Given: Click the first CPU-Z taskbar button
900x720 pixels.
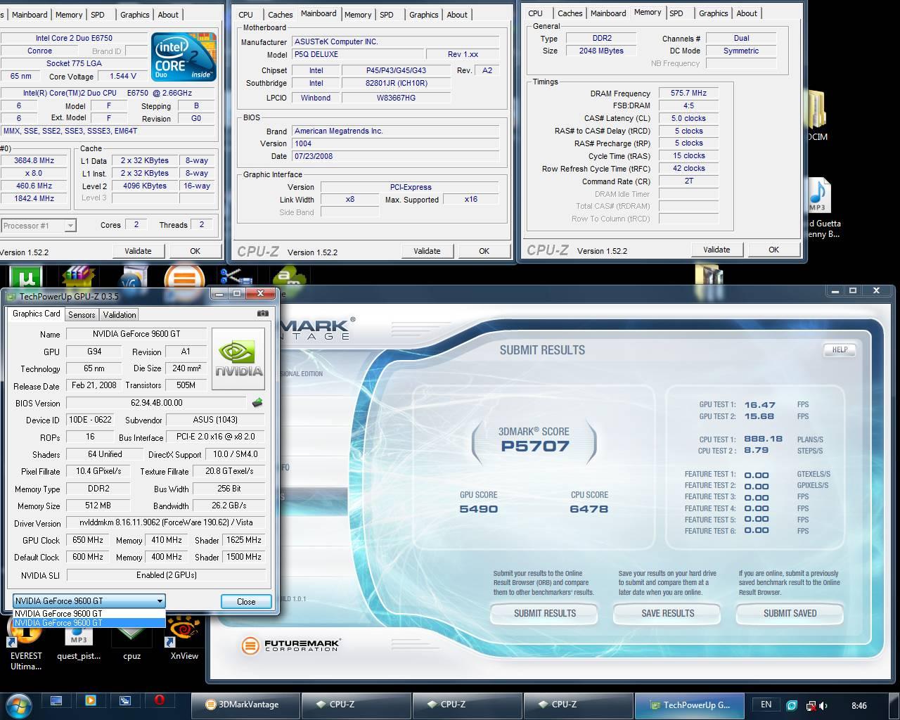Looking at the screenshot, I should (356, 705).
